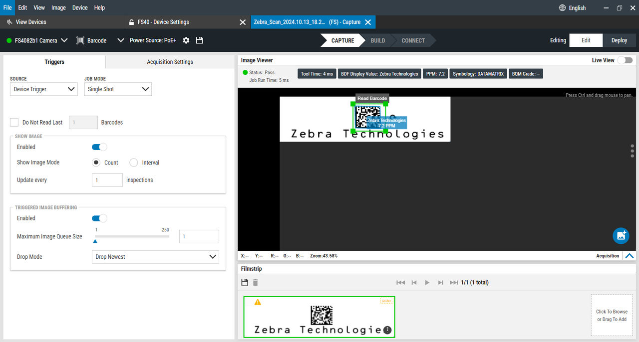Click the Edit mode button

586,40
